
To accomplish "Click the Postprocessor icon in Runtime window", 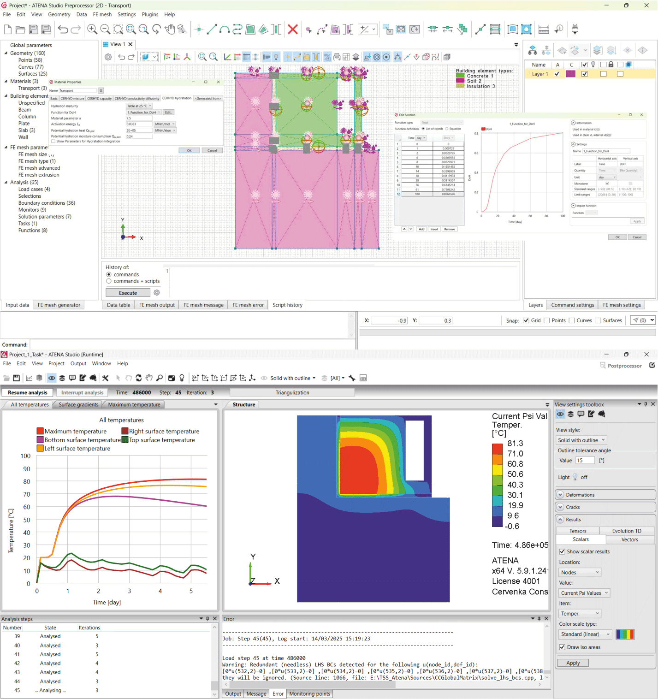I will point(603,365).
